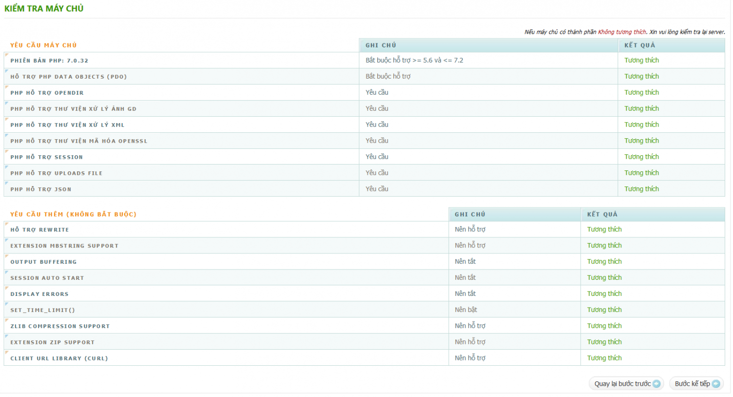Select the 'Output buffering' row label
733x397 pixels.
click(x=43, y=262)
